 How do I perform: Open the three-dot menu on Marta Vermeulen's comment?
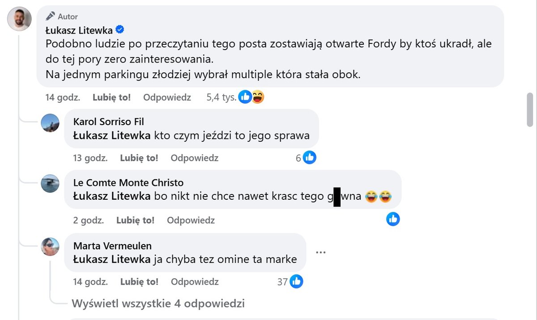point(320,252)
